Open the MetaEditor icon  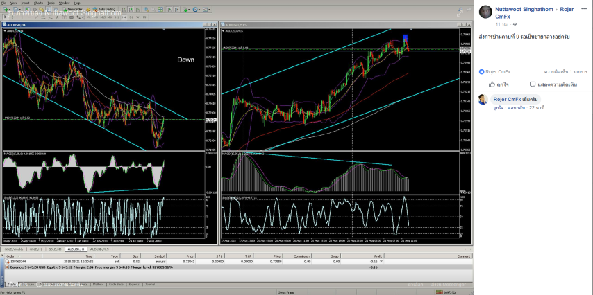coord(88,10)
